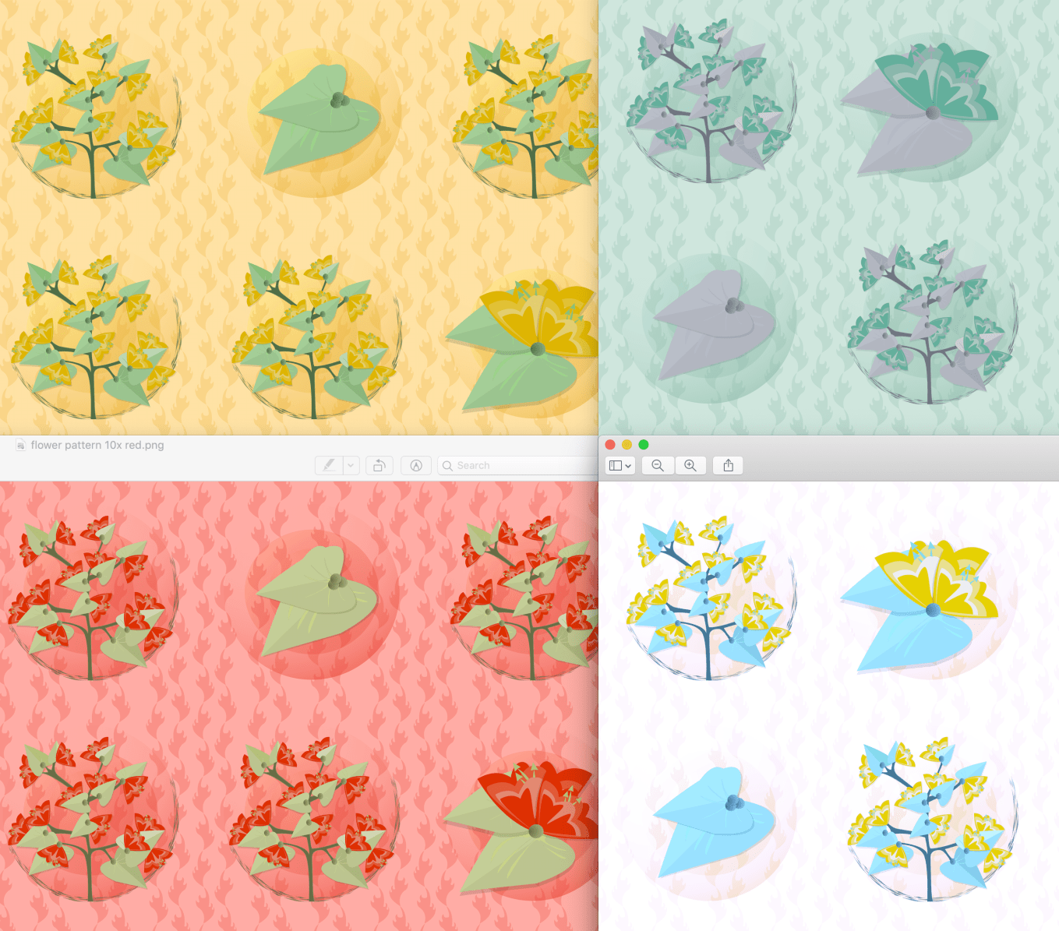The height and width of the screenshot is (931, 1059).
Task: Click the single green leaf on yellow pattern
Action: [316, 121]
